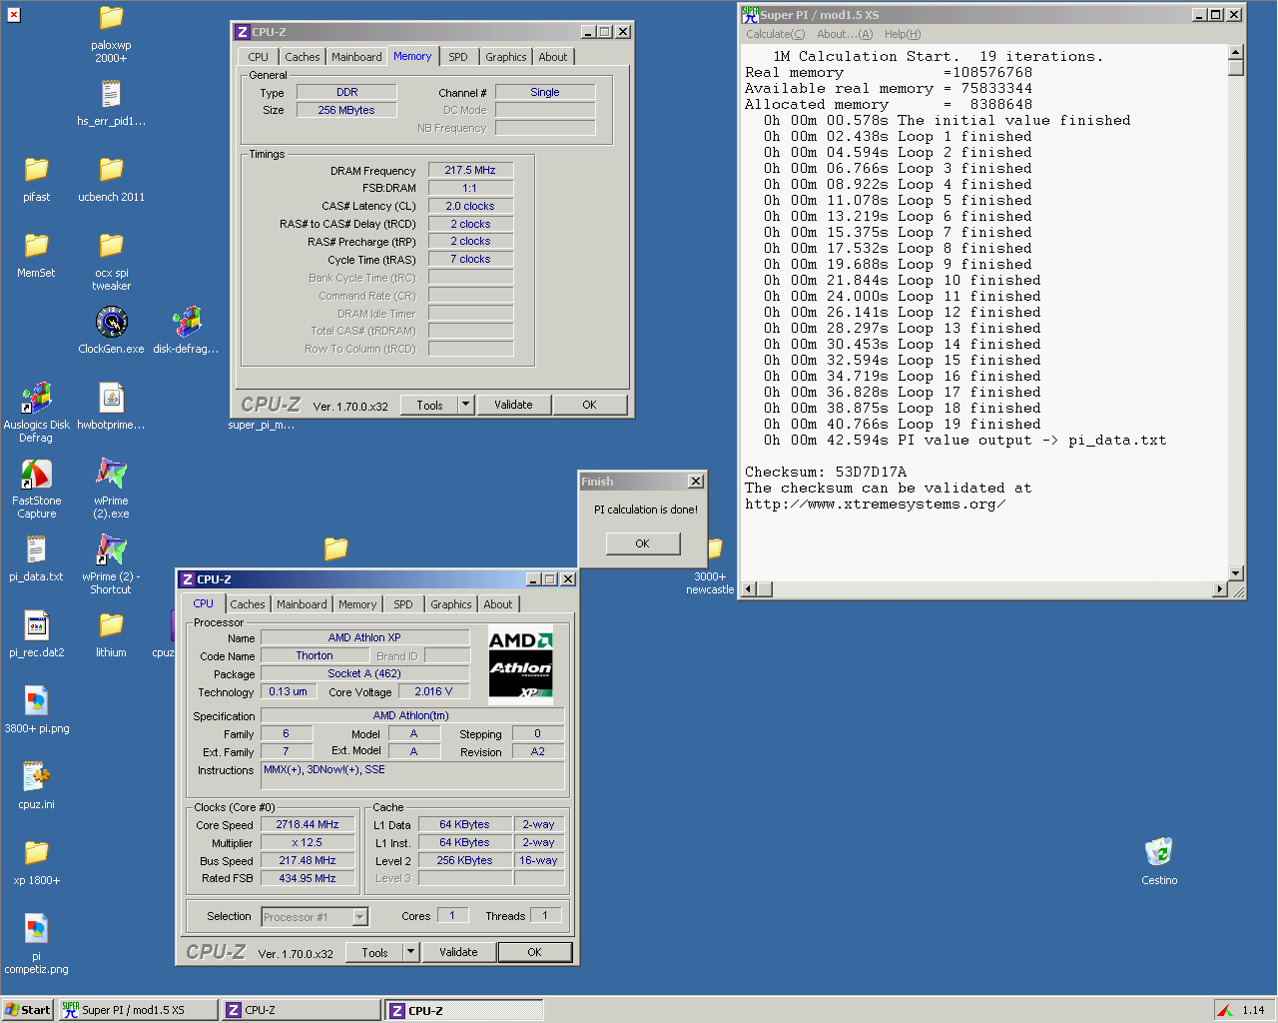Screen dimensions: 1278x1023
Task: Click Validate in upper CPU-Z window
Action: pos(513,405)
